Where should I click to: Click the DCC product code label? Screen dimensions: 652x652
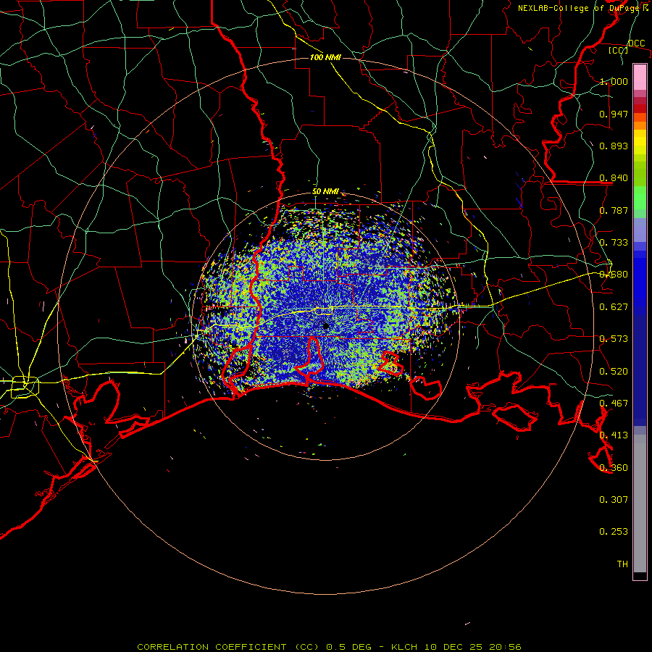pos(636,43)
